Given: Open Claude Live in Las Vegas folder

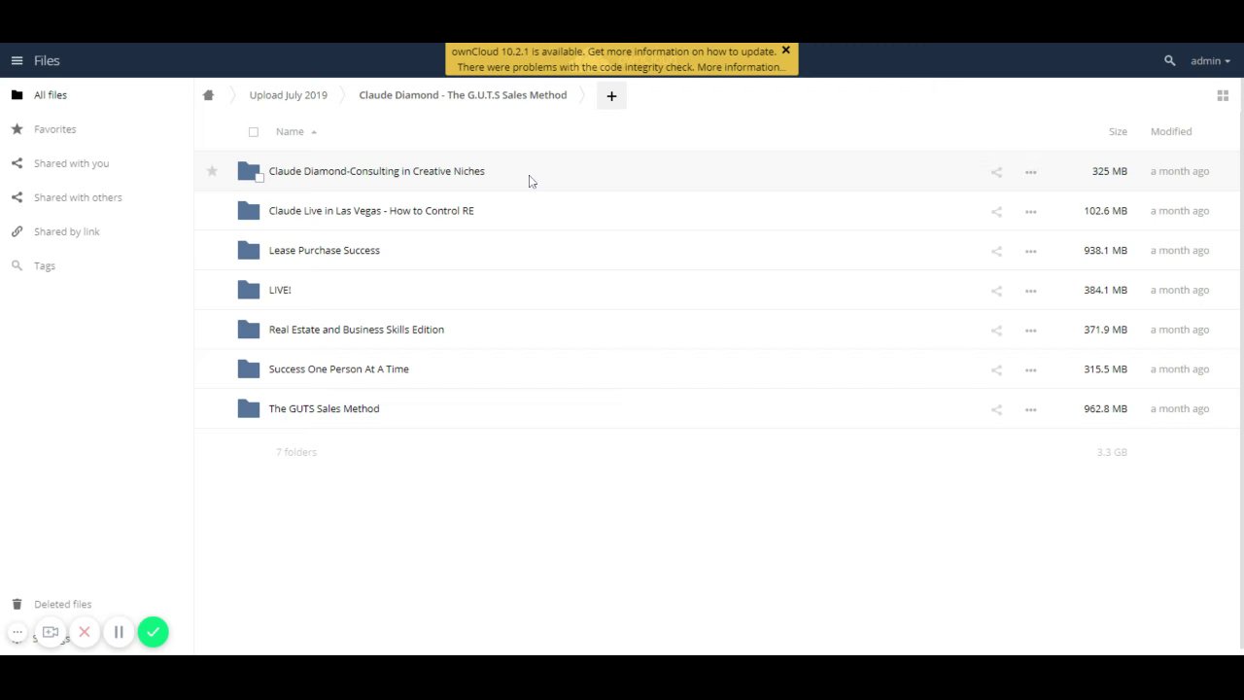Looking at the screenshot, I should (x=371, y=211).
